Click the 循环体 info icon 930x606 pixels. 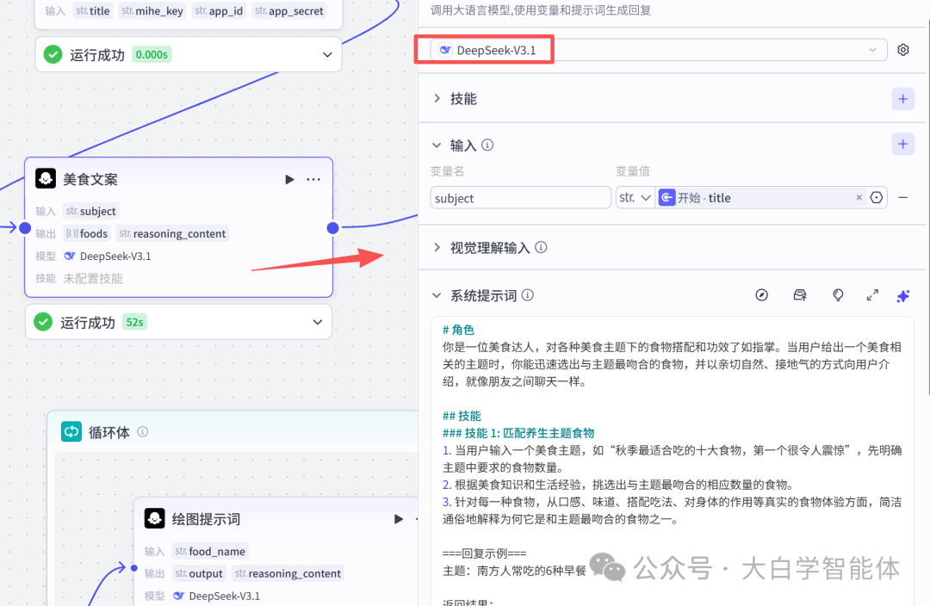click(x=142, y=431)
